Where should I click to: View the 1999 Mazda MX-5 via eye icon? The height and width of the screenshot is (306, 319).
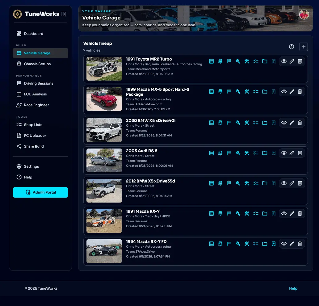pyautogui.click(x=284, y=92)
